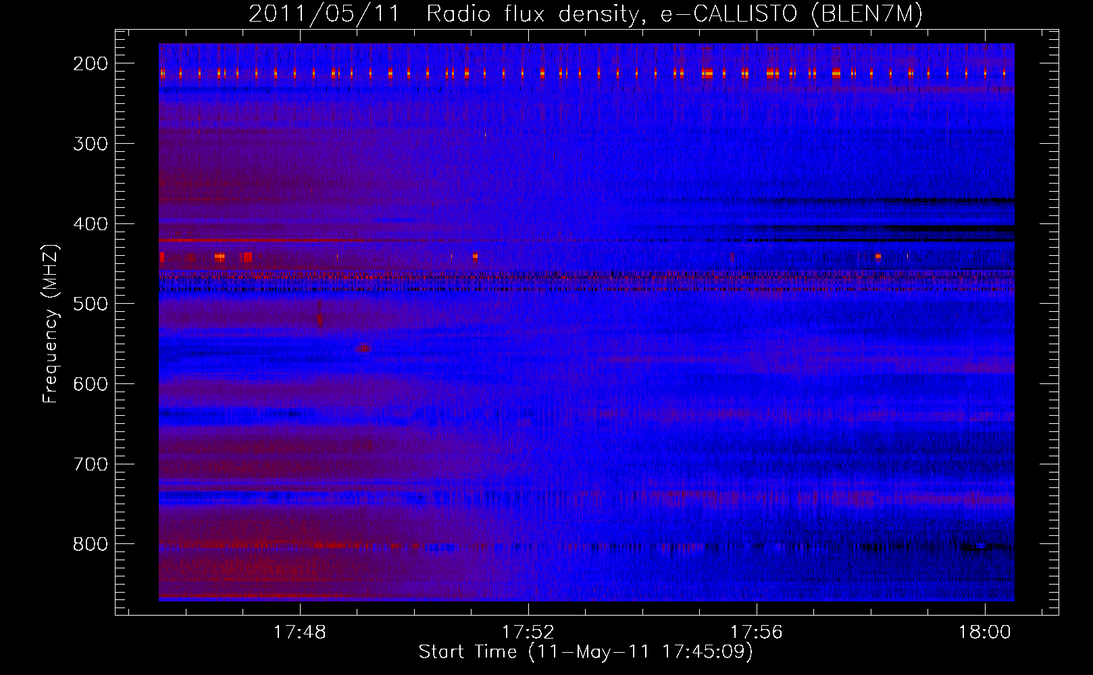The height and width of the screenshot is (675, 1093).
Task: Click the 400 MHz tick label
Action: pyautogui.click(x=91, y=224)
